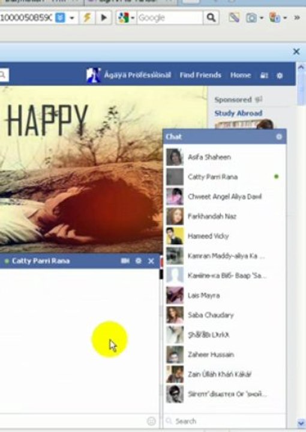Click the Google search input field
The height and width of the screenshot is (432, 306).
click(170, 18)
